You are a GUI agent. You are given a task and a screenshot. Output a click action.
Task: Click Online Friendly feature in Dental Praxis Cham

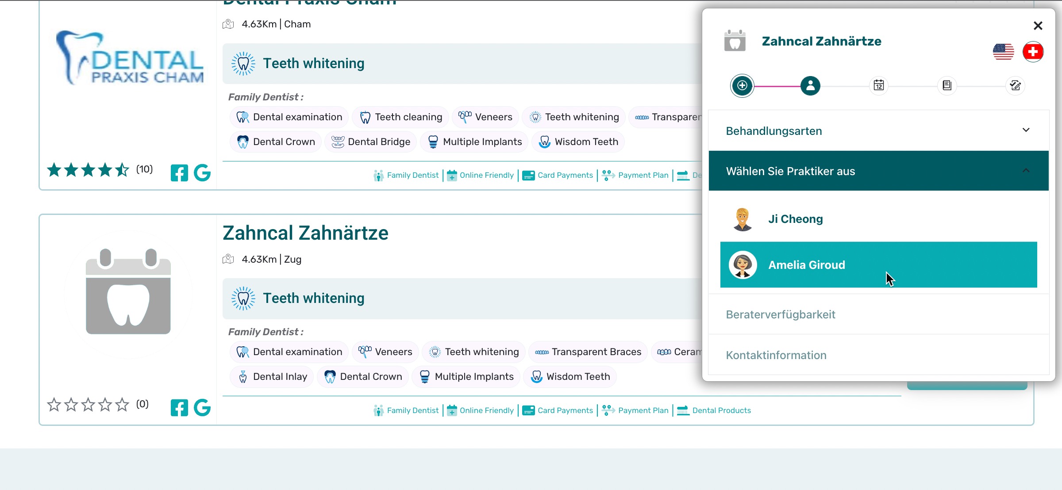[480, 175]
